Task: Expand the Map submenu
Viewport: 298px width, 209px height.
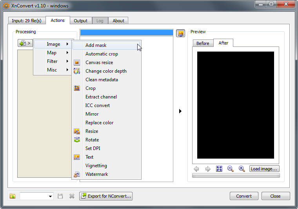Action: [53, 53]
